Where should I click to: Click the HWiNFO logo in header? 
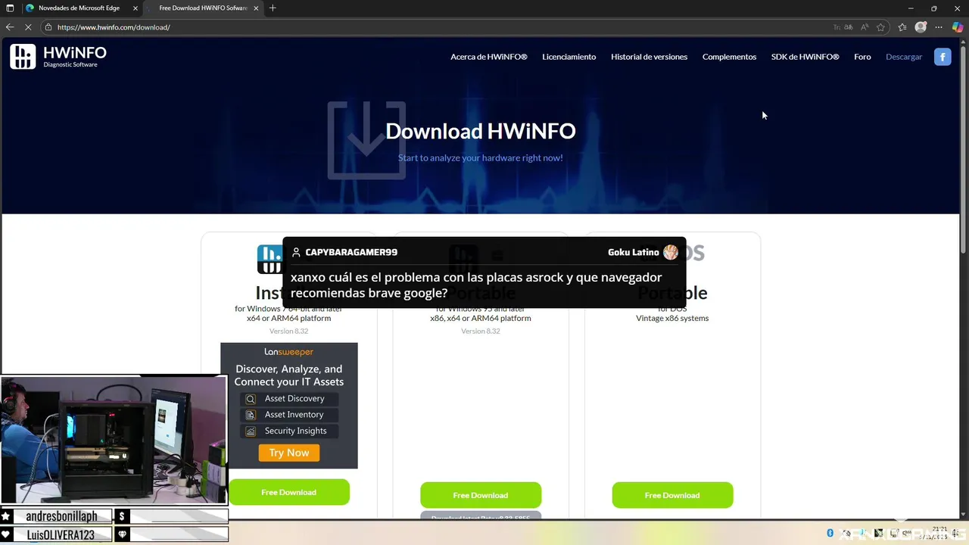(58, 57)
